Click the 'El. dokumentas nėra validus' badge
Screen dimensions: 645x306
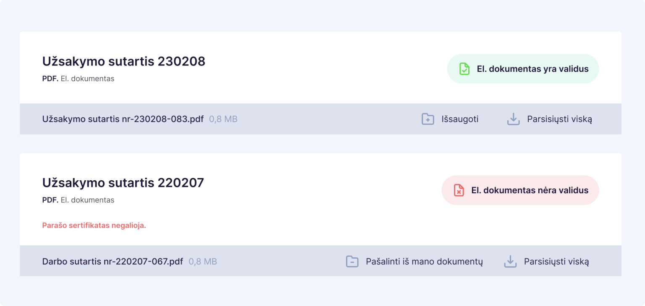tap(530, 190)
